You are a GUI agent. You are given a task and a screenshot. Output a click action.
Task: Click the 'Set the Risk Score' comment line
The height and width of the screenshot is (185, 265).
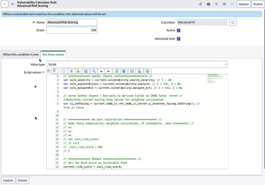[x=95, y=163]
